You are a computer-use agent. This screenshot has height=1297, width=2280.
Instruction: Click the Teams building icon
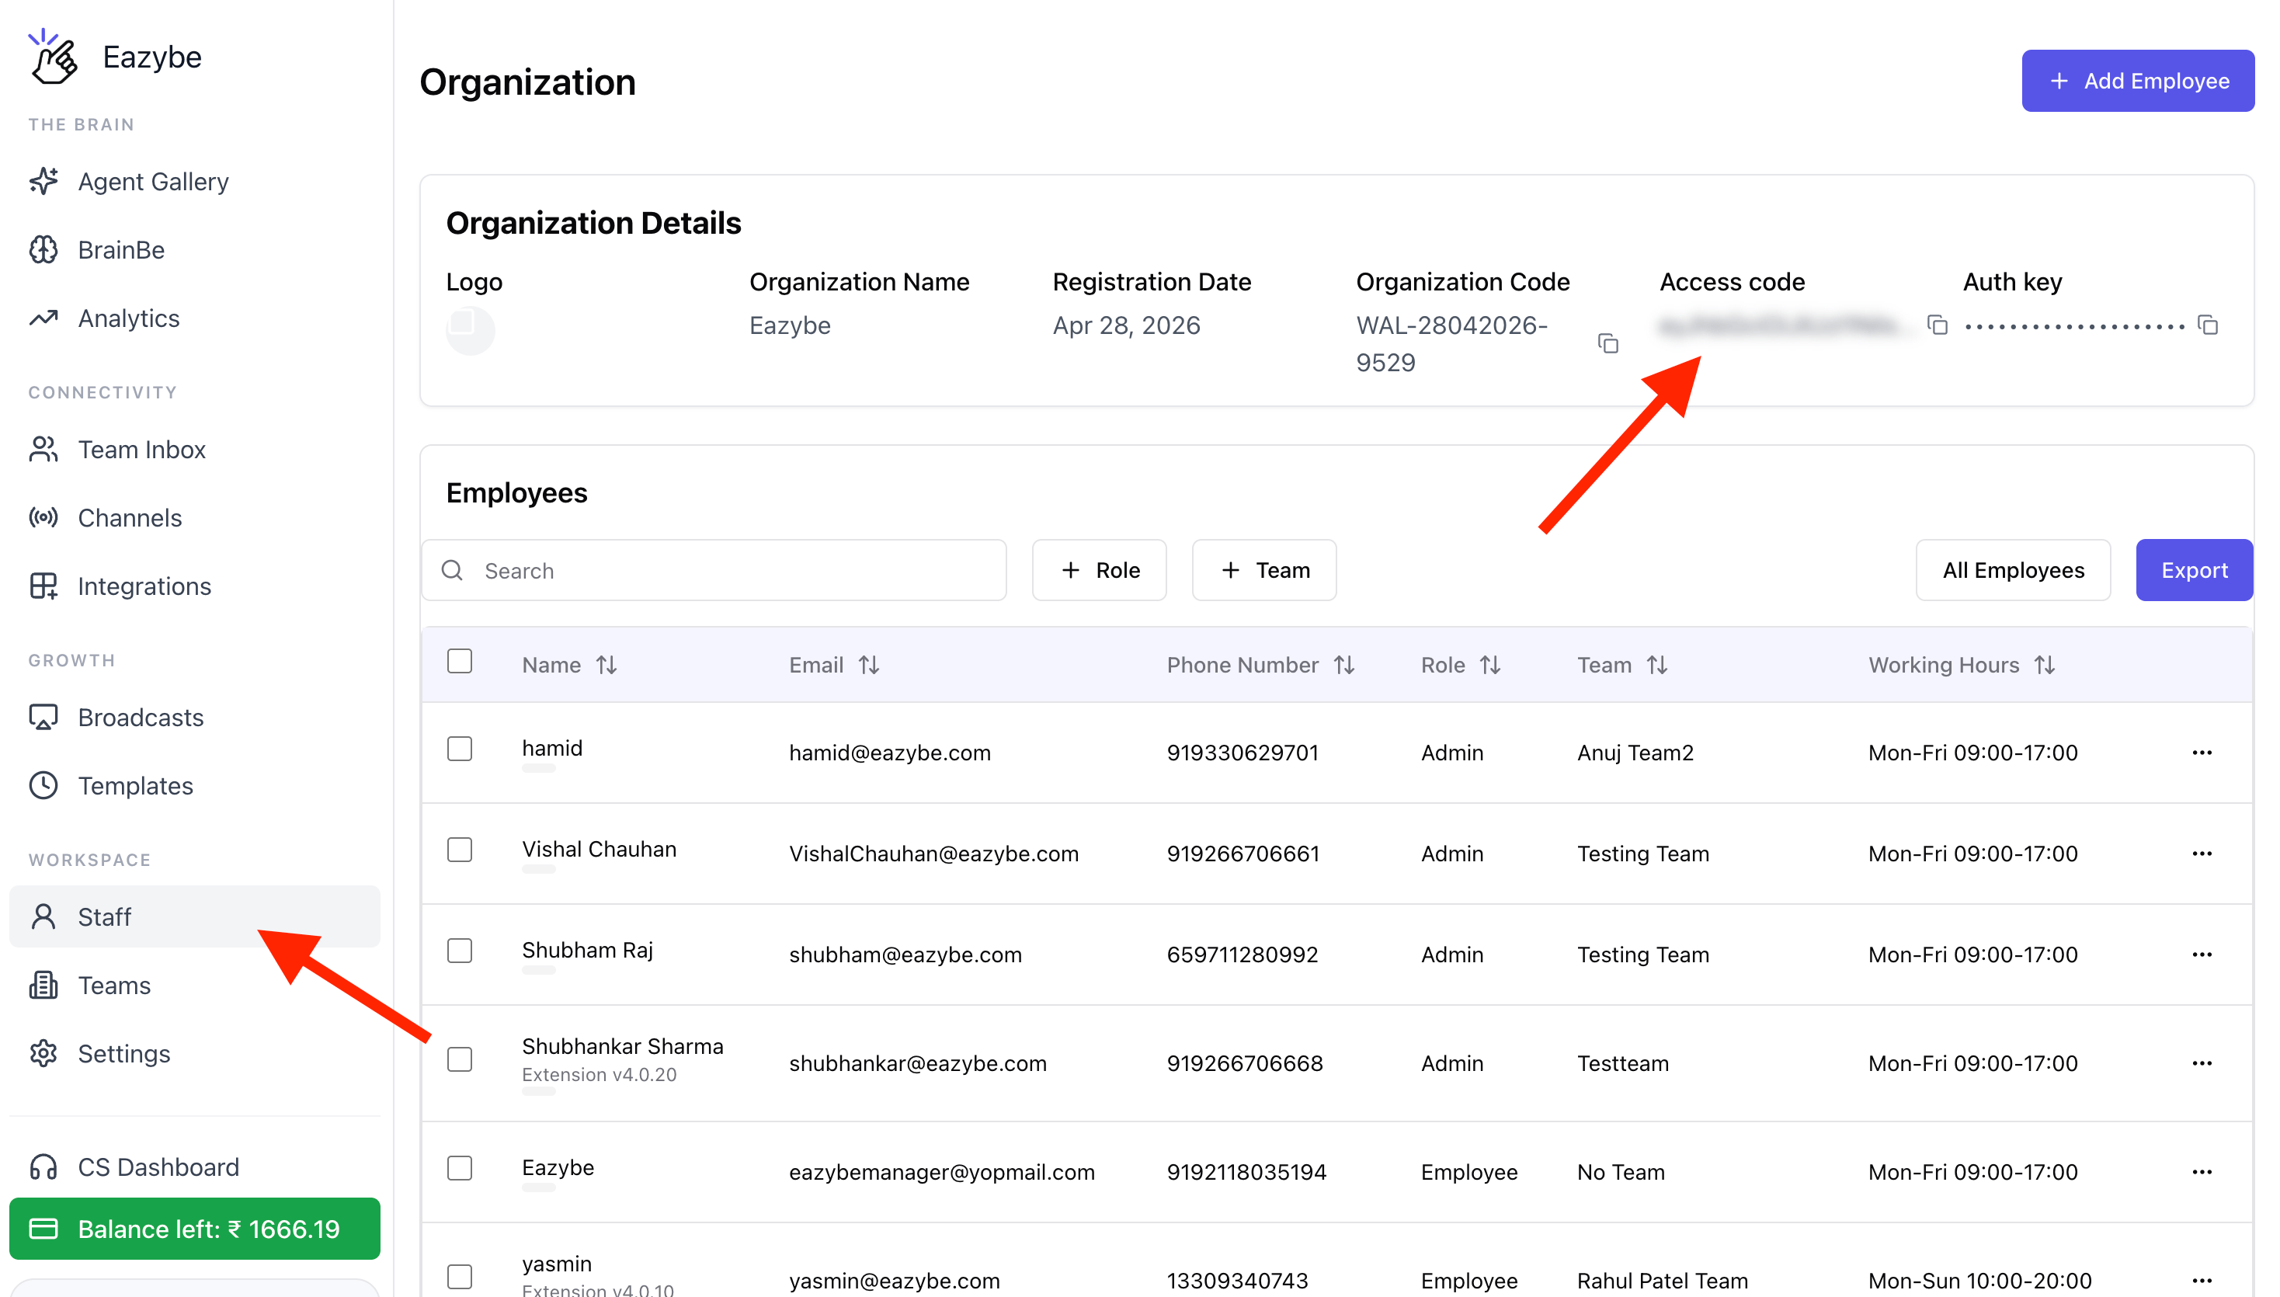(x=43, y=986)
